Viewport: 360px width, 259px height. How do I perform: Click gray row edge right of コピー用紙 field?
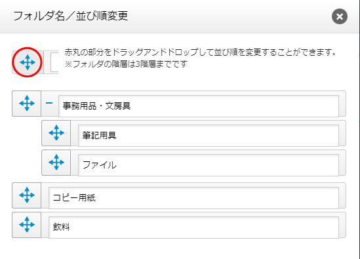[x=342, y=195]
